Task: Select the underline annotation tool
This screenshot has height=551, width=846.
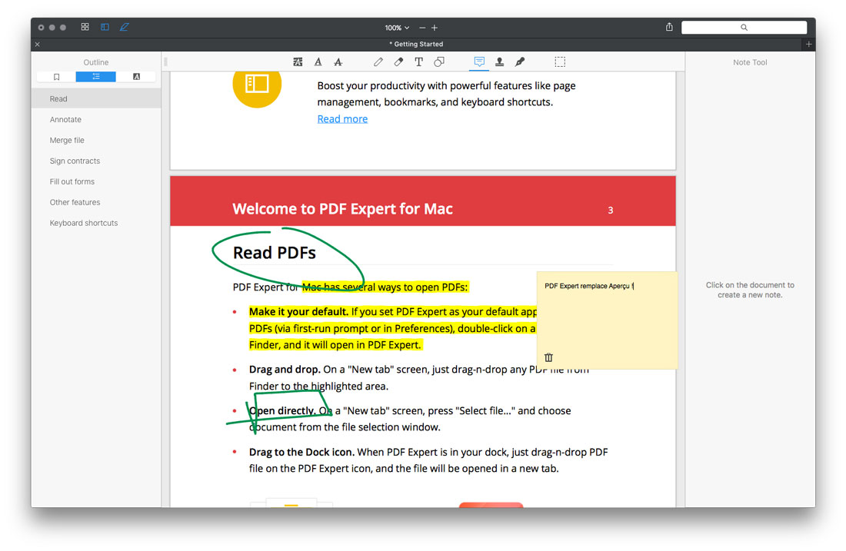Action: [318, 61]
